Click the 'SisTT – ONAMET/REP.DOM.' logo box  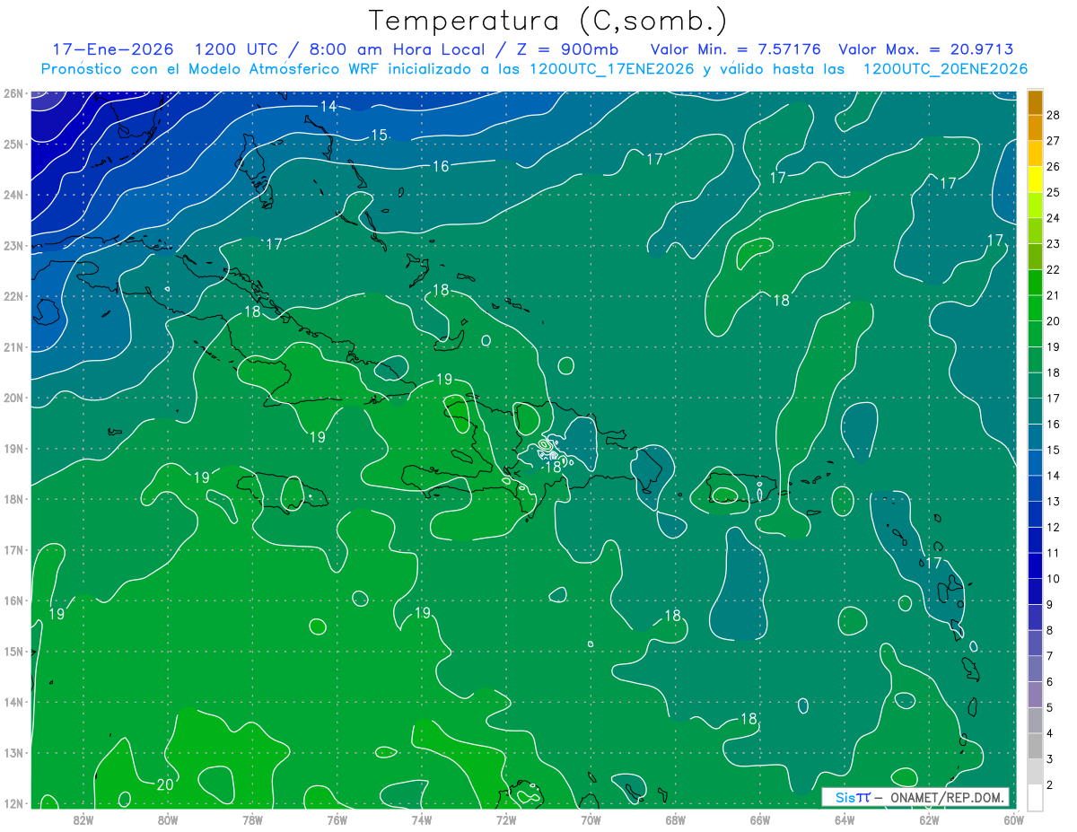pyautogui.click(x=915, y=797)
